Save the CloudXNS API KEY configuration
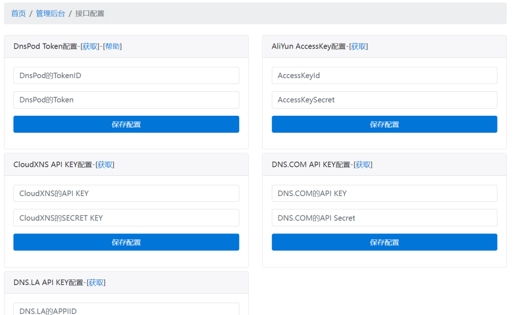514x315 pixels. point(126,242)
